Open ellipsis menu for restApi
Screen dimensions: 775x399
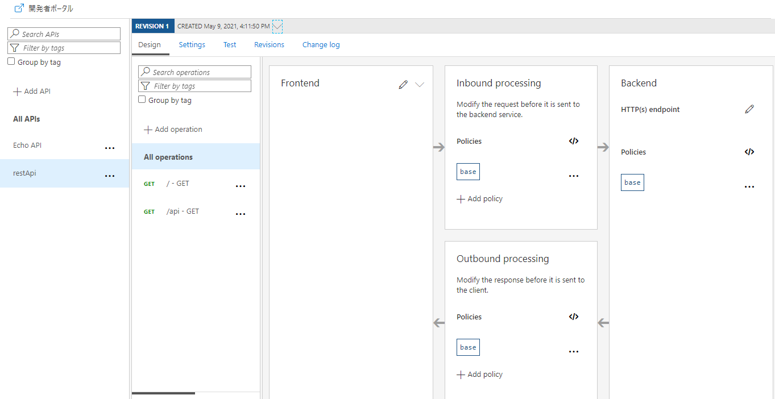[x=110, y=176]
